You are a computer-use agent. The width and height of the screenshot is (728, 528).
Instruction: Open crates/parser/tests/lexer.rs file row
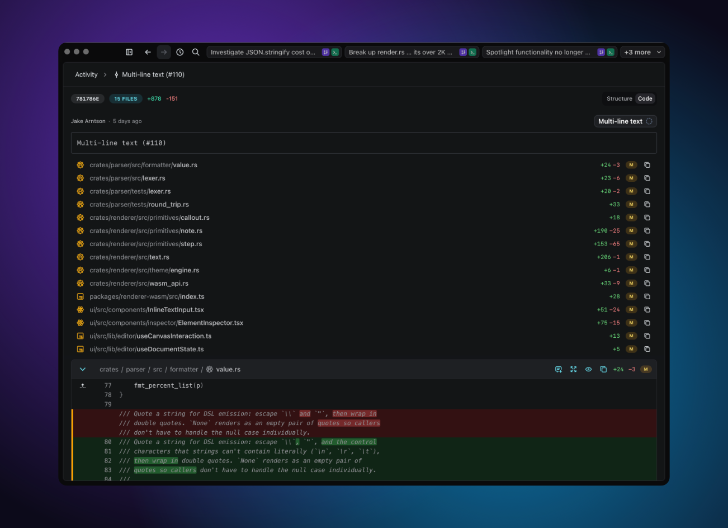363,191
